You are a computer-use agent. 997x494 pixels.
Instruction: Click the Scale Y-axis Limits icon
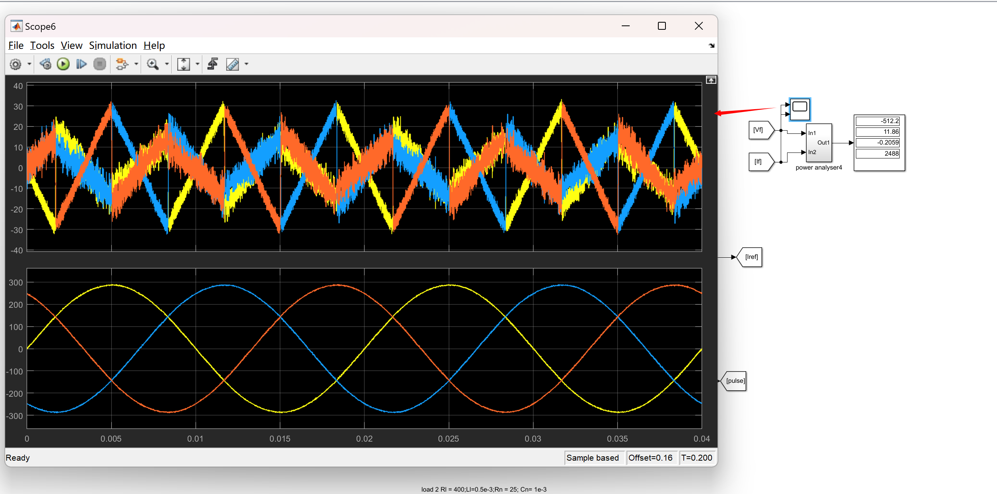tap(183, 64)
